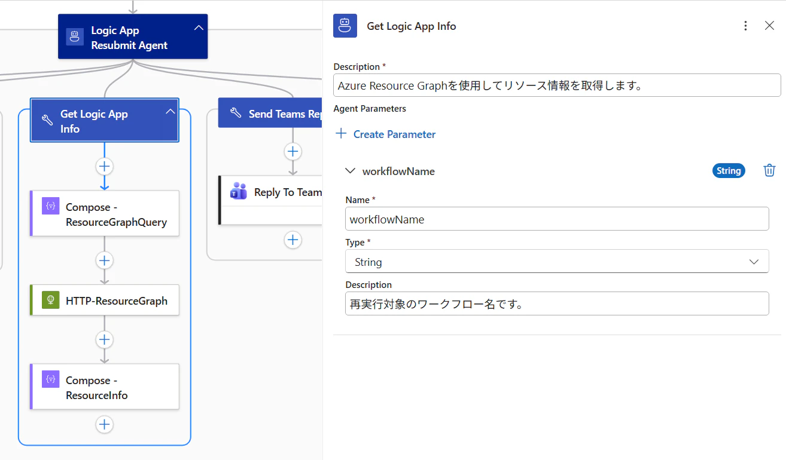Image resolution: width=786 pixels, height=460 pixels.
Task: Click the agent icon in Get Logic App Info panel header
Action: click(x=345, y=26)
